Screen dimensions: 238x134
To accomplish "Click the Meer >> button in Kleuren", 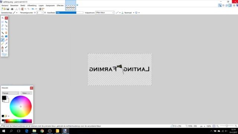I will pyautogui.click(x=26, y=93).
